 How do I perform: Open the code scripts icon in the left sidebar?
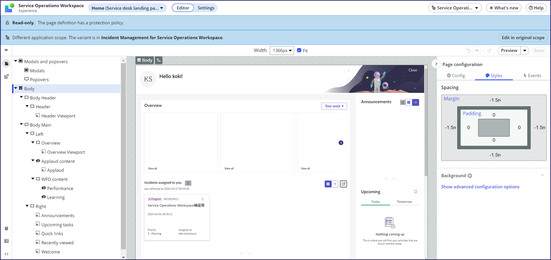coord(6,254)
